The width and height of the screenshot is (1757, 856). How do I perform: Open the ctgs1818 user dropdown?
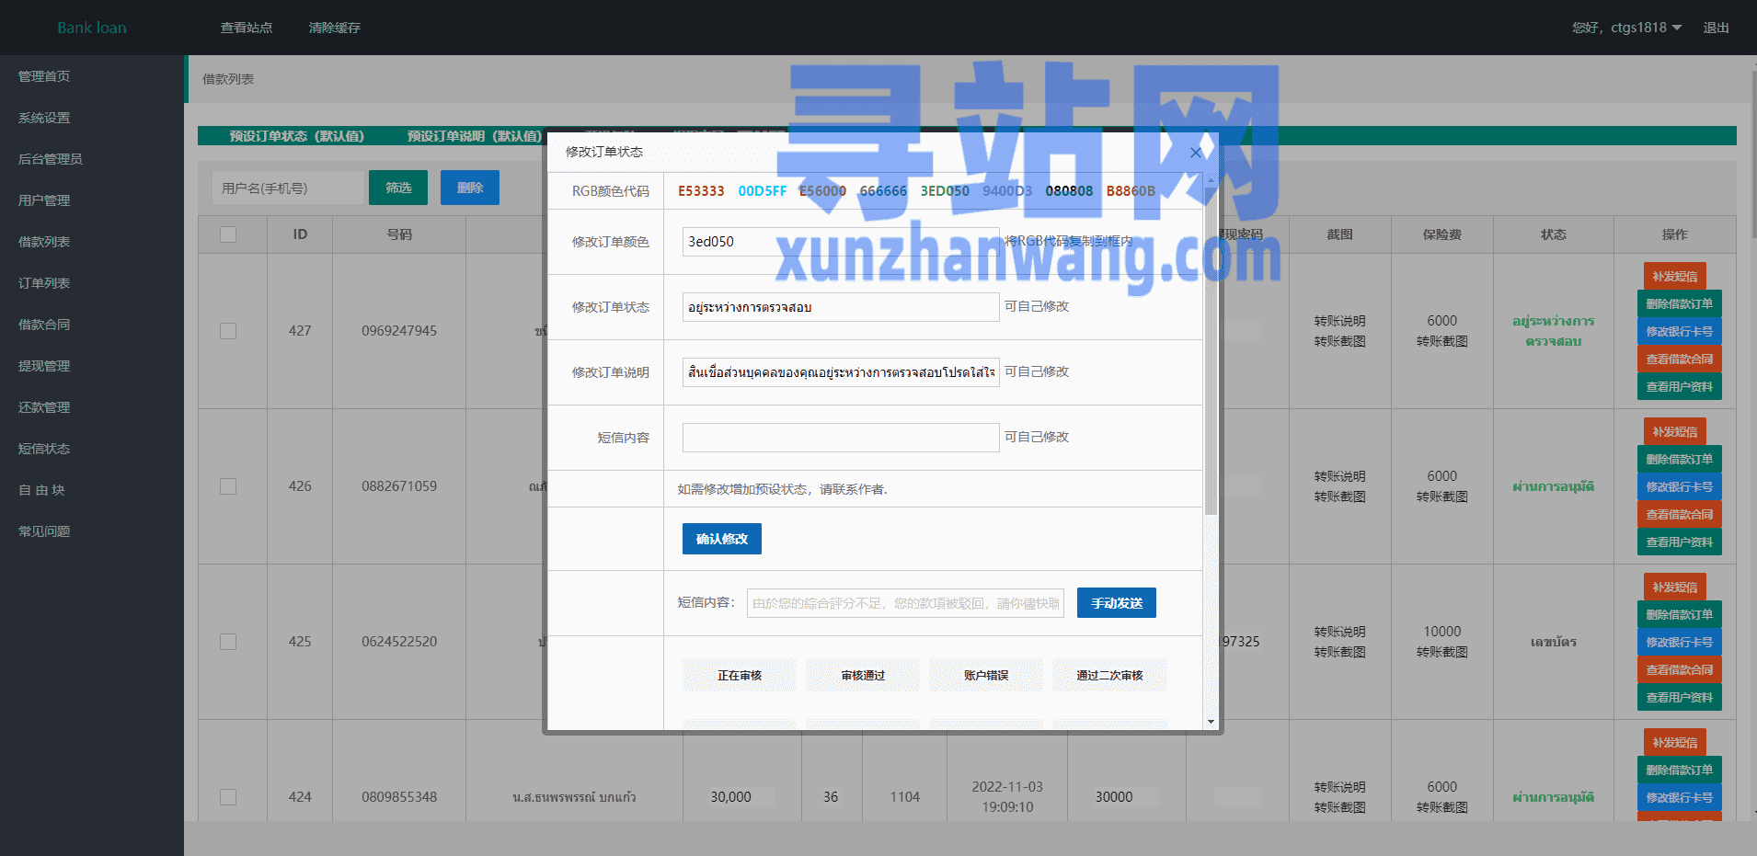click(1626, 28)
